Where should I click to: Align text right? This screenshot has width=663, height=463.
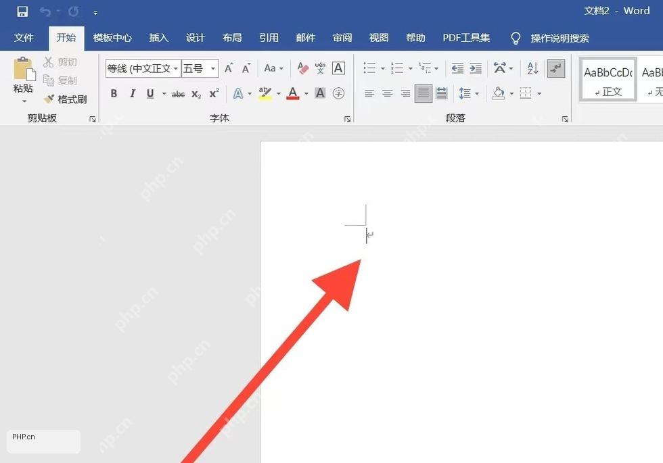[x=405, y=93]
